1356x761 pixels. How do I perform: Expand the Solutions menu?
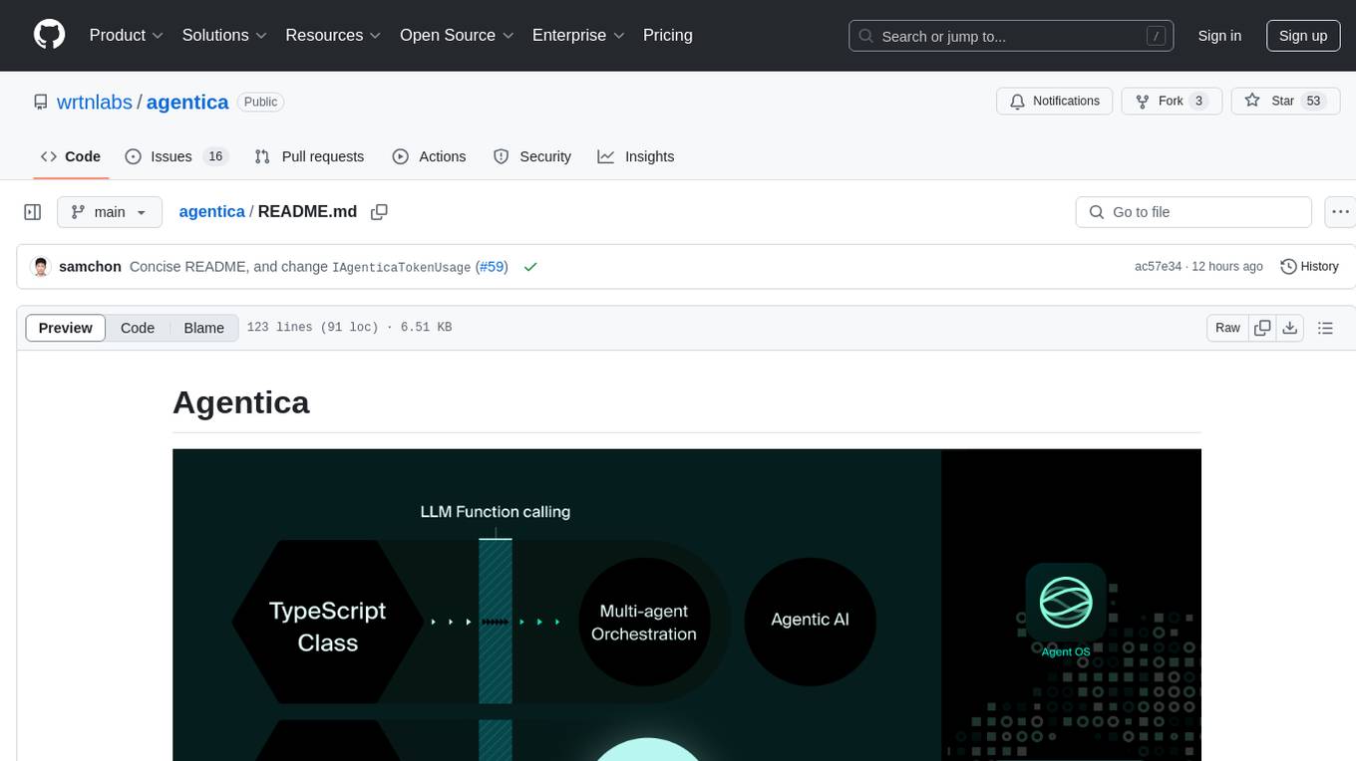pyautogui.click(x=224, y=35)
